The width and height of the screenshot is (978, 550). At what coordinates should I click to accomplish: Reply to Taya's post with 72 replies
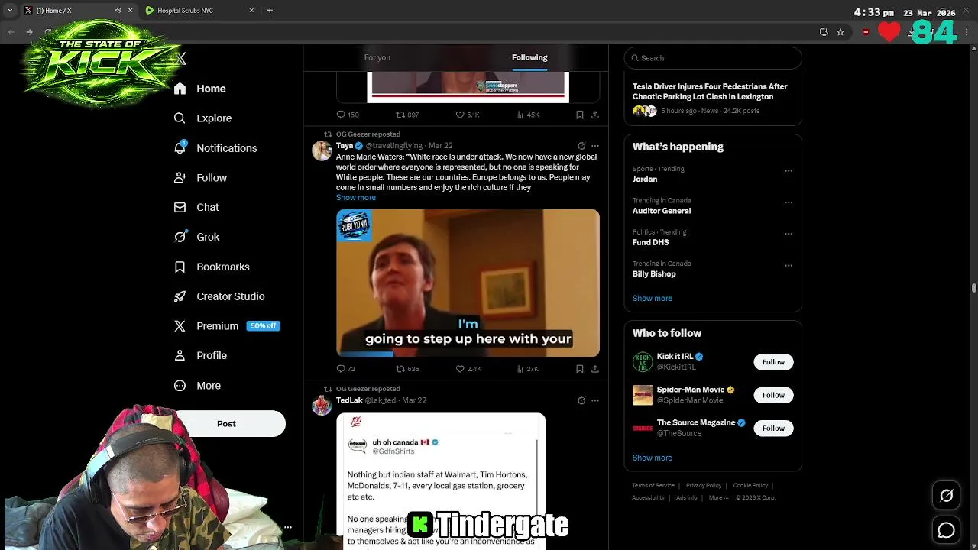pos(346,369)
